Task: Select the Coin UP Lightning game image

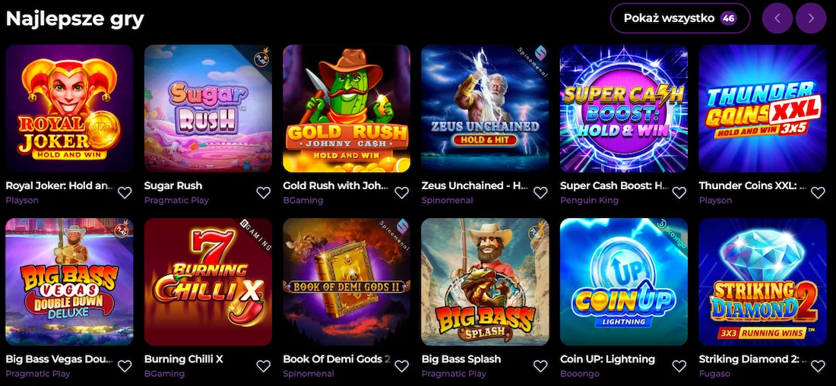Action: pos(624,281)
